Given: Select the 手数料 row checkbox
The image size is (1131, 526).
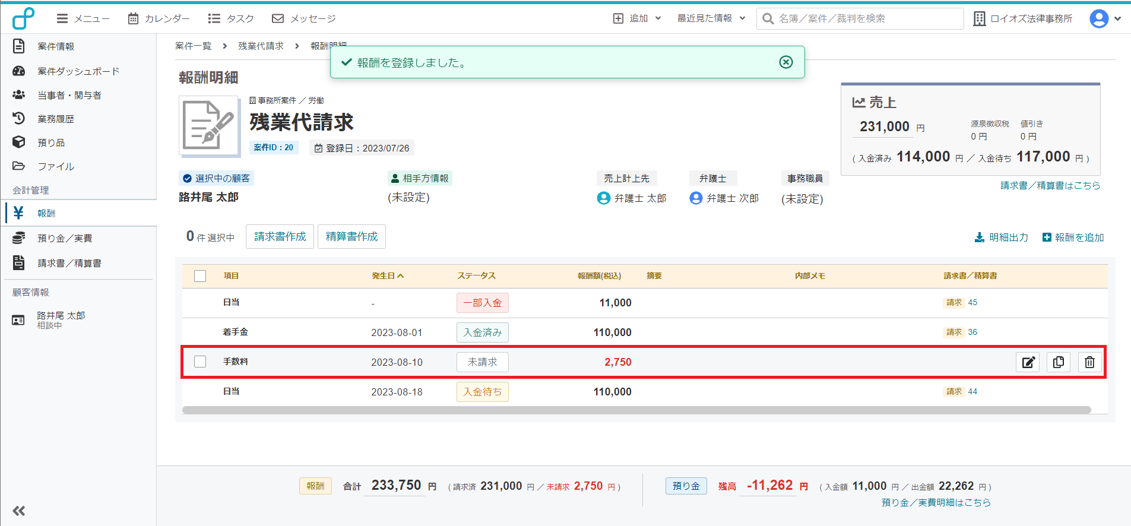Looking at the screenshot, I should point(200,362).
